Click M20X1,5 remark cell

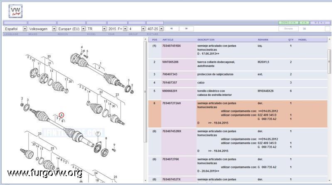pyautogui.click(x=263, y=62)
